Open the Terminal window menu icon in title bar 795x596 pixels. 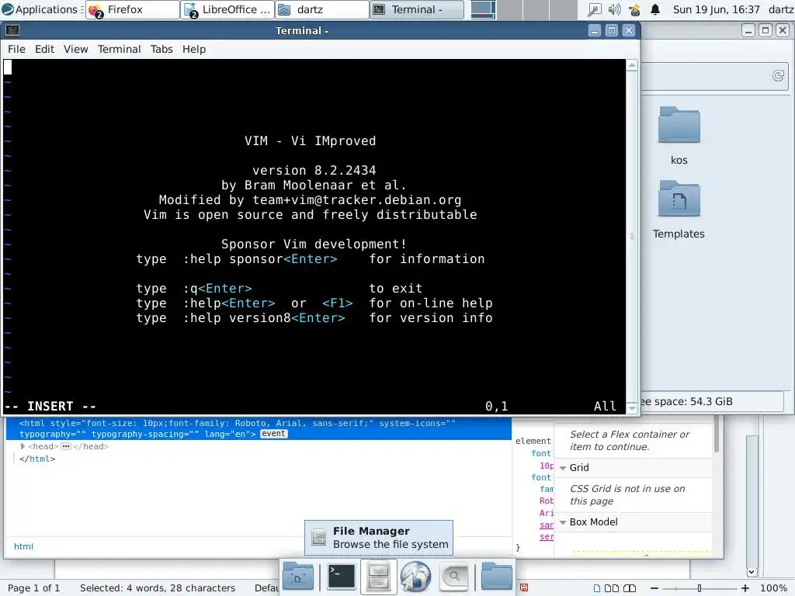pyautogui.click(x=12, y=30)
